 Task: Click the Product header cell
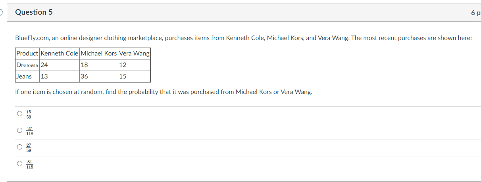click(27, 54)
